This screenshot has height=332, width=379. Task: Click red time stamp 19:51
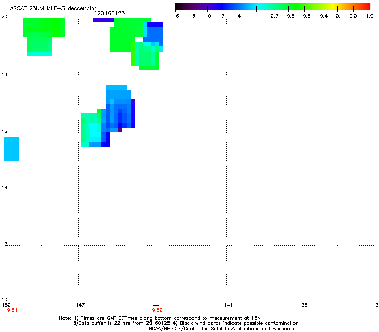[x=11, y=310]
